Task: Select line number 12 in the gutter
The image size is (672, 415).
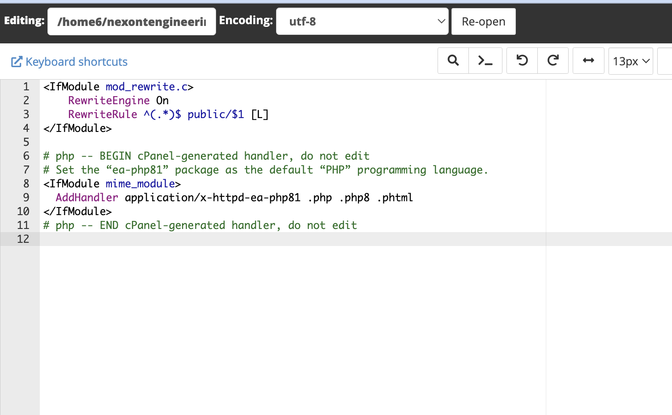Action: (23, 239)
